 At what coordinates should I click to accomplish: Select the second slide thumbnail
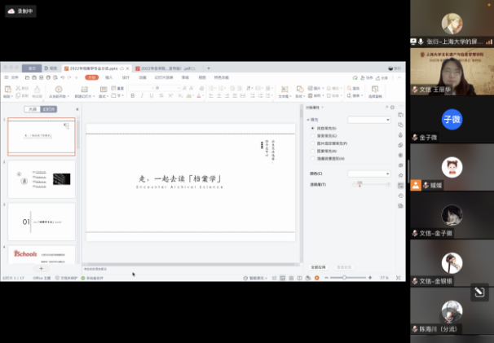(42, 179)
